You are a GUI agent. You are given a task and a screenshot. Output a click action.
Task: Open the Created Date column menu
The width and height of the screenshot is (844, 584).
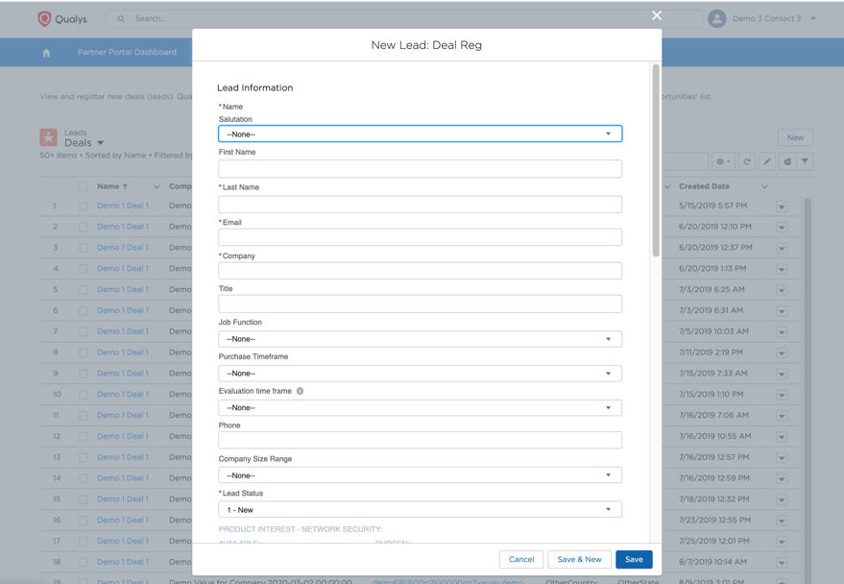[x=764, y=186]
